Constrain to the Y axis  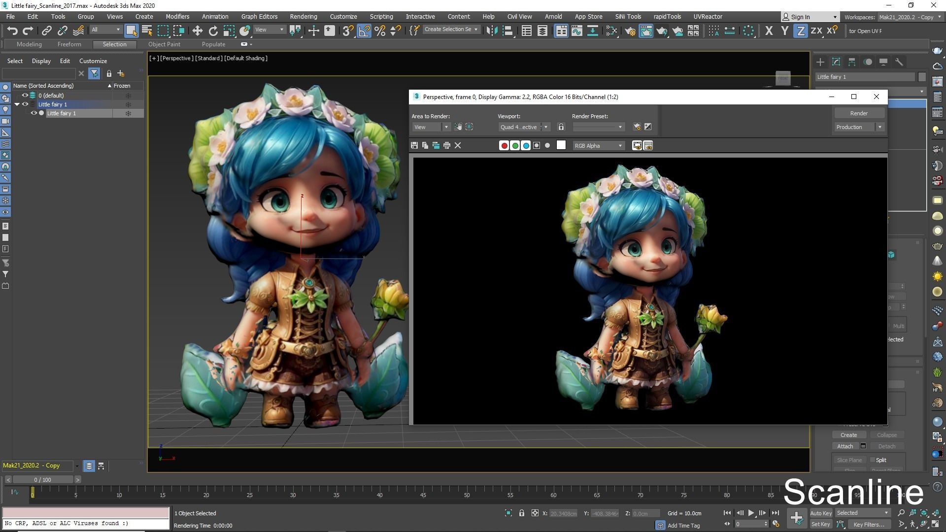pos(784,31)
